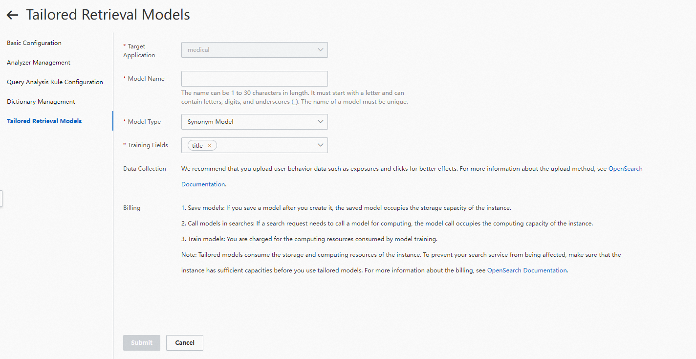
Task: Click the Training Fields dropdown chevron arrow
Action: pos(321,145)
